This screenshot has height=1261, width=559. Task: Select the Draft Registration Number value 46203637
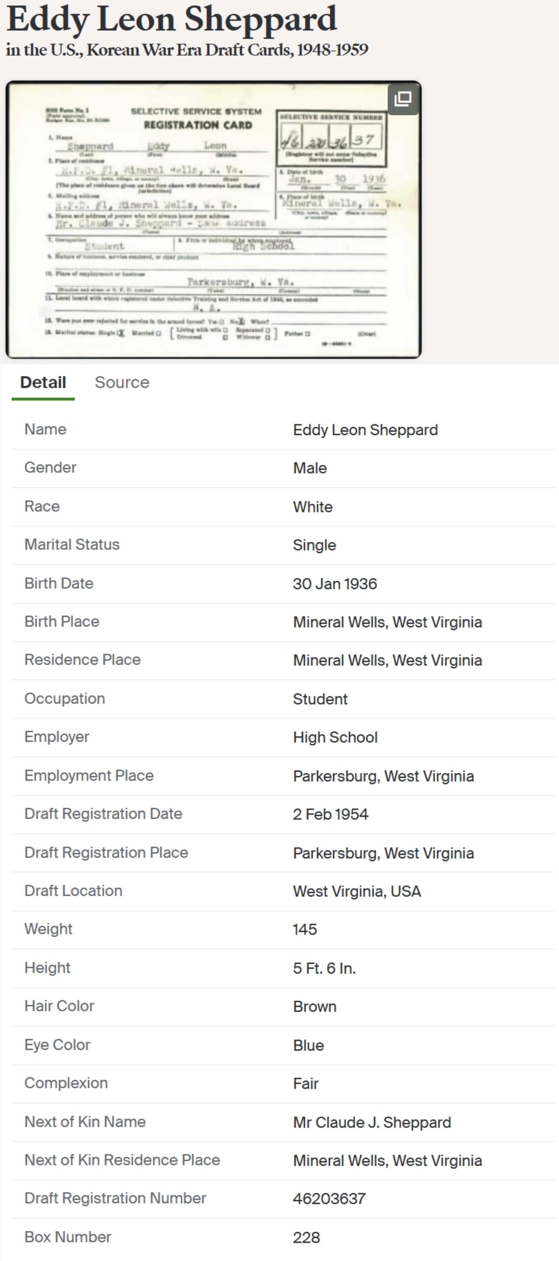coord(329,1198)
